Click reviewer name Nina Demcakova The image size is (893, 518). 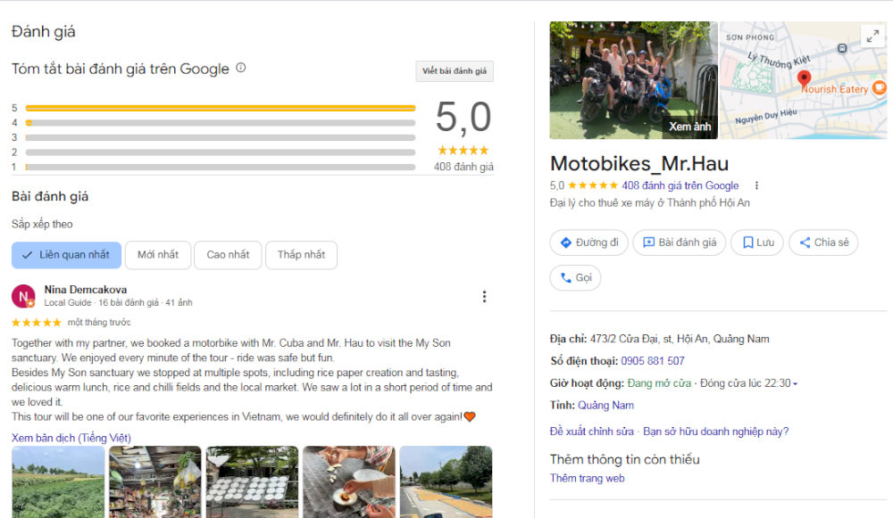pyautogui.click(x=86, y=290)
